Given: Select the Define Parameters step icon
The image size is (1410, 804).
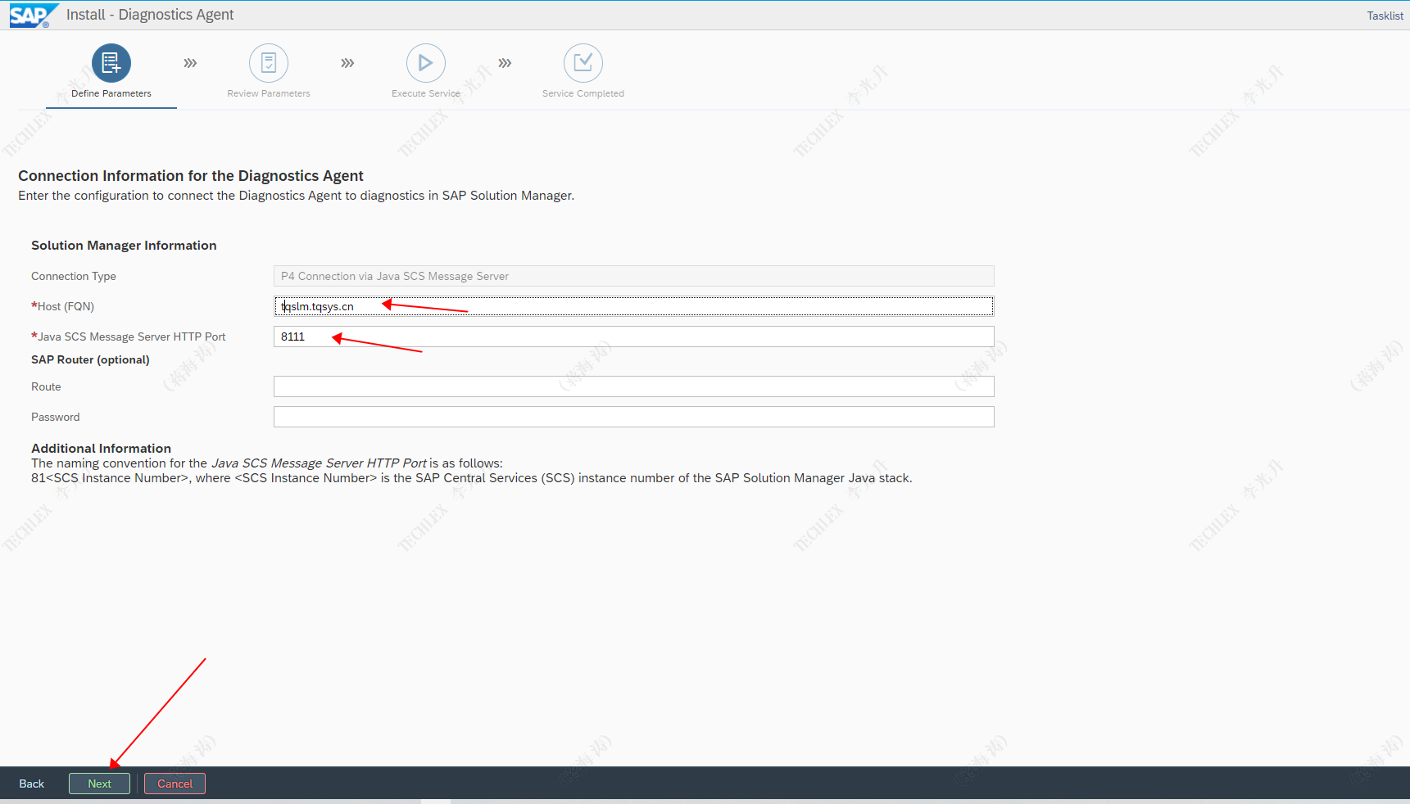Looking at the screenshot, I should tap(111, 63).
